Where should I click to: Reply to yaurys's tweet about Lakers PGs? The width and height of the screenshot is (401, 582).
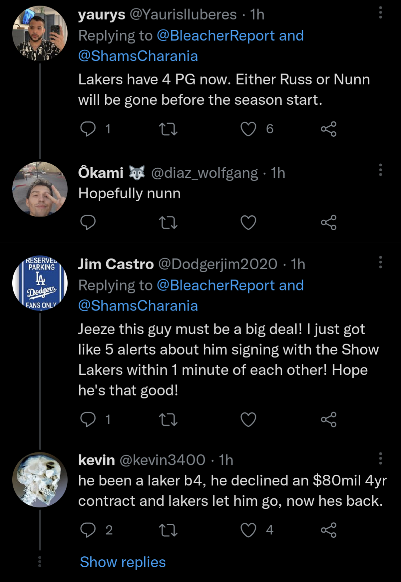point(88,129)
